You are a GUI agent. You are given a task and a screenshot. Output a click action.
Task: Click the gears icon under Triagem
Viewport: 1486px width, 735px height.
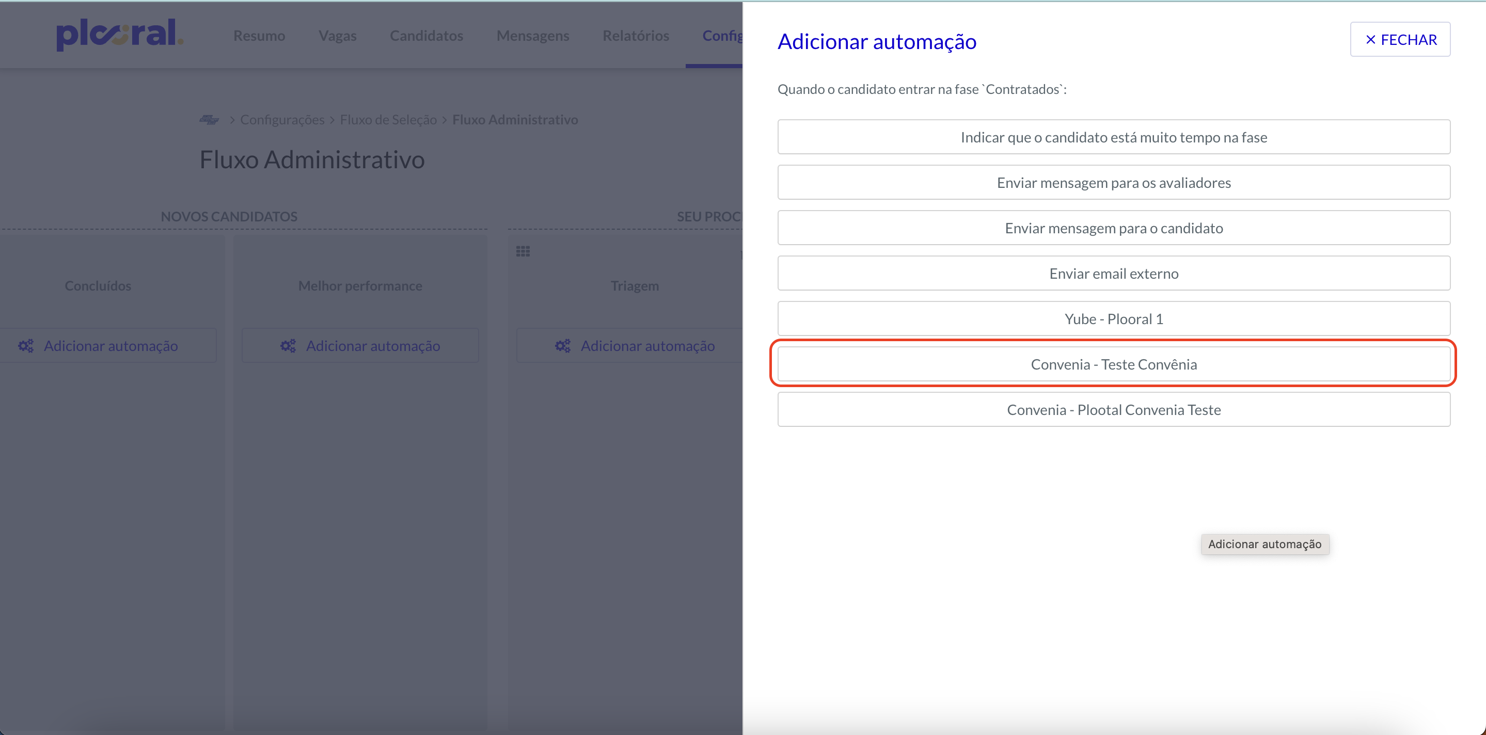pos(562,345)
